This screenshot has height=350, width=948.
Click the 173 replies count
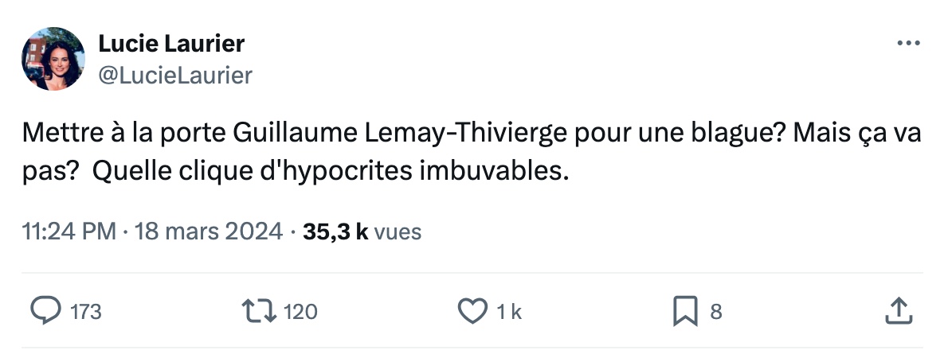tap(86, 313)
